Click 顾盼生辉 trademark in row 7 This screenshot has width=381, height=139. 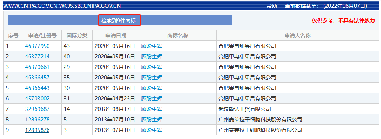coord(151,109)
